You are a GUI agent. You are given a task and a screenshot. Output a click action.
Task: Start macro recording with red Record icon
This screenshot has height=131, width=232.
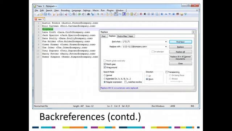point(141,14)
